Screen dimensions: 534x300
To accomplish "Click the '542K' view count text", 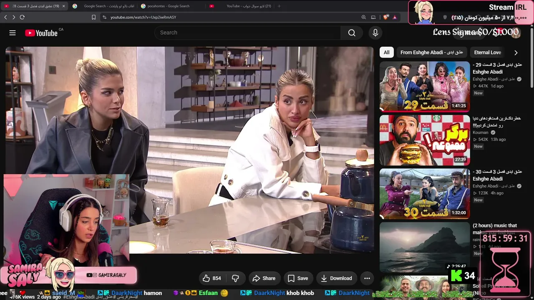I will pyautogui.click(x=483, y=140).
